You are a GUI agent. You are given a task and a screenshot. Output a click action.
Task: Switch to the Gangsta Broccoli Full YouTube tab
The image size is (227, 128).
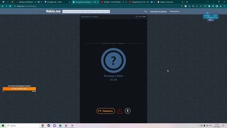142,2
